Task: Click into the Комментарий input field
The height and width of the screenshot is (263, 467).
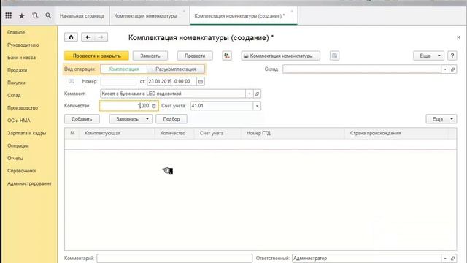Action: point(174,258)
